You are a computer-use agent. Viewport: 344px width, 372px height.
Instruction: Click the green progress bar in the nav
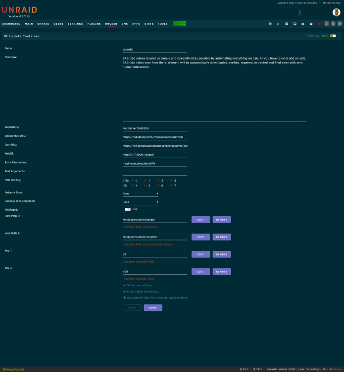tap(180, 23)
